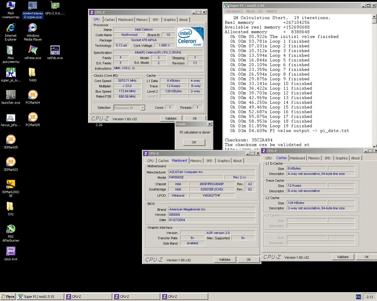Image resolution: width=377 pixels, height=301 pixels.
Task: Open GPU-Z desktop icon
Action: [55, 8]
